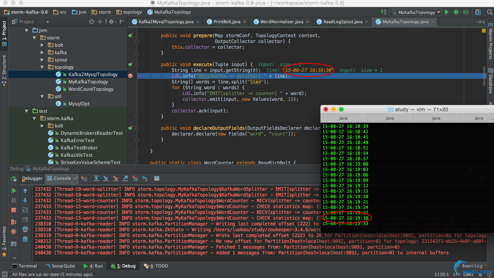The height and width of the screenshot is (278, 494).
Task: Resume program in the debugger
Action: coord(14,191)
